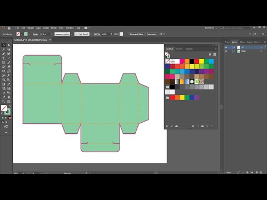Screen dimensions: 267x200
Task: Switch to the Brushes panel tab
Action: 179,49
